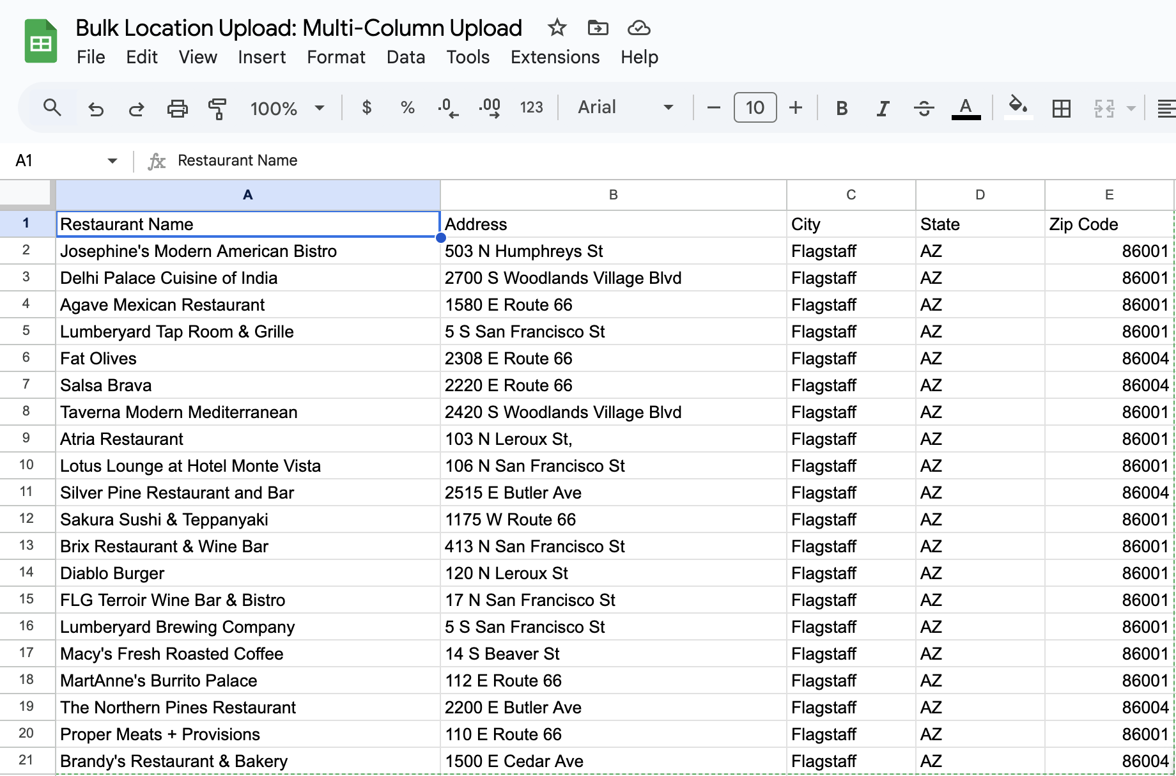1176x776 pixels.
Task: Open the Format menu
Action: pyautogui.click(x=336, y=57)
